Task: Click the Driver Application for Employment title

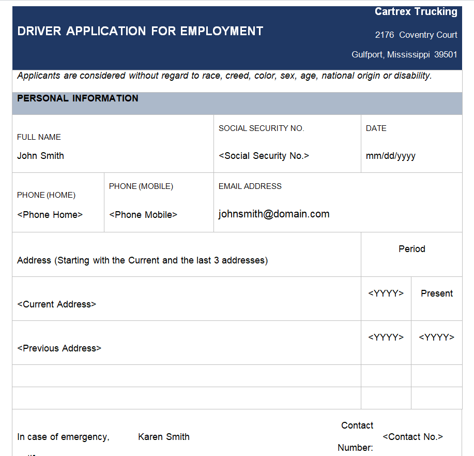Action: pos(140,31)
